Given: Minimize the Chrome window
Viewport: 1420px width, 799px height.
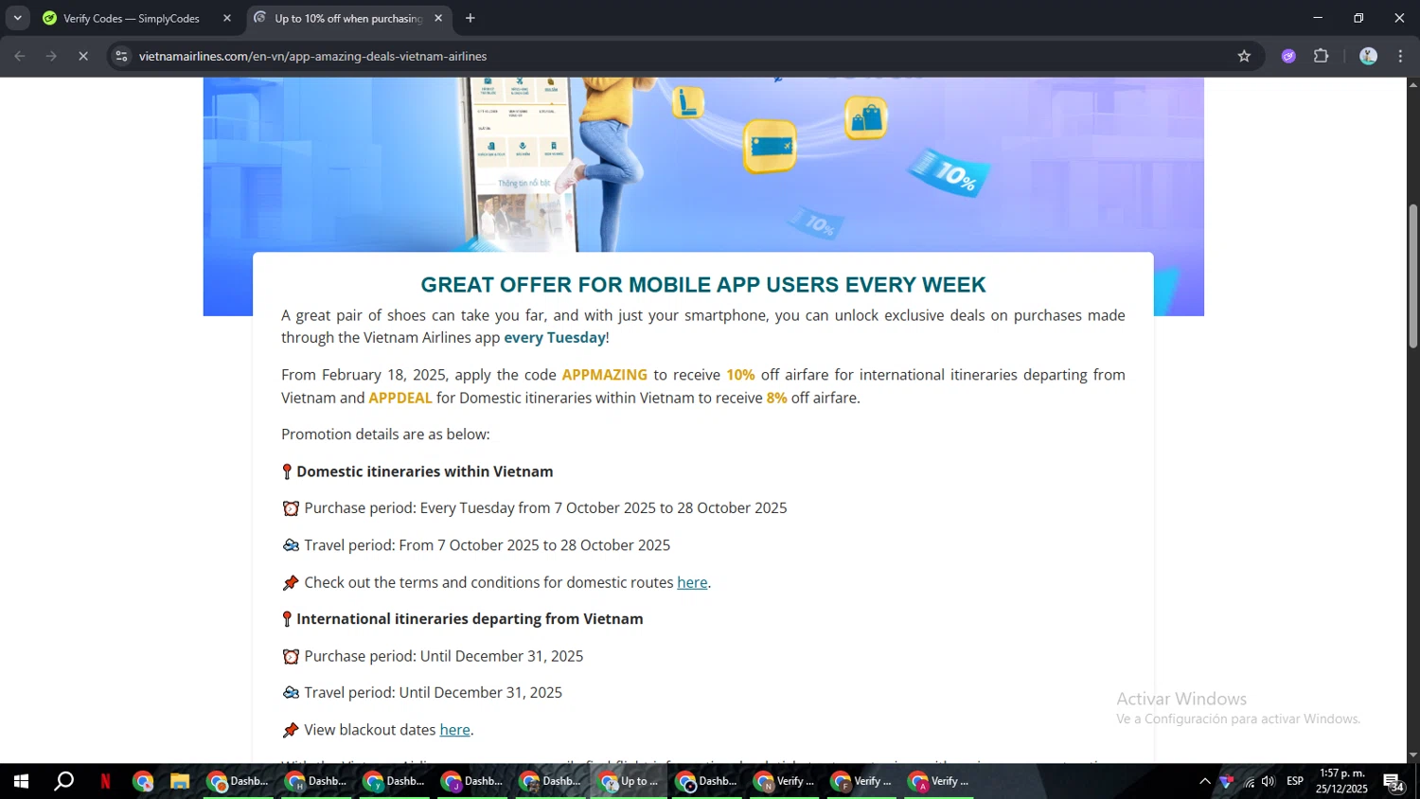Looking at the screenshot, I should tap(1318, 18).
